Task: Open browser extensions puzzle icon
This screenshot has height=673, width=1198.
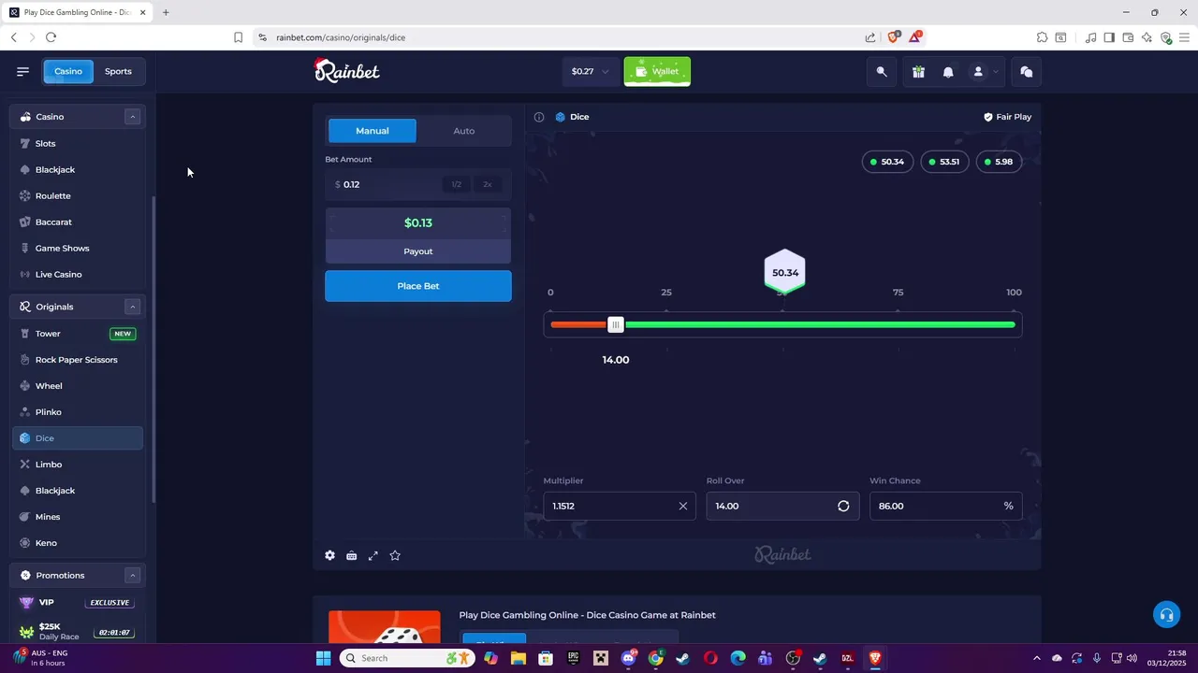Action: (1042, 37)
